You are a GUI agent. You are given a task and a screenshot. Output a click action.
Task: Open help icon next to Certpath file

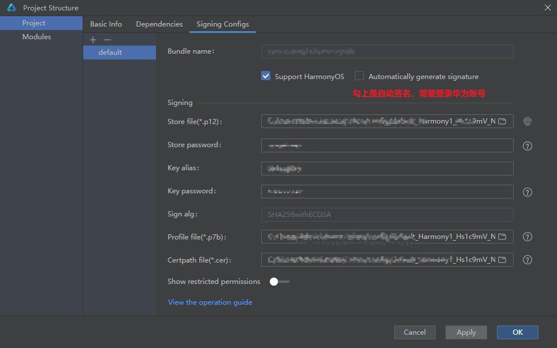(x=527, y=260)
